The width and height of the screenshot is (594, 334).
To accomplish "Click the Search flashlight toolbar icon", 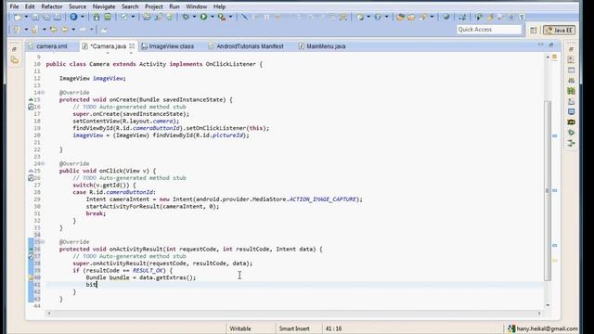I will click(x=423, y=17).
